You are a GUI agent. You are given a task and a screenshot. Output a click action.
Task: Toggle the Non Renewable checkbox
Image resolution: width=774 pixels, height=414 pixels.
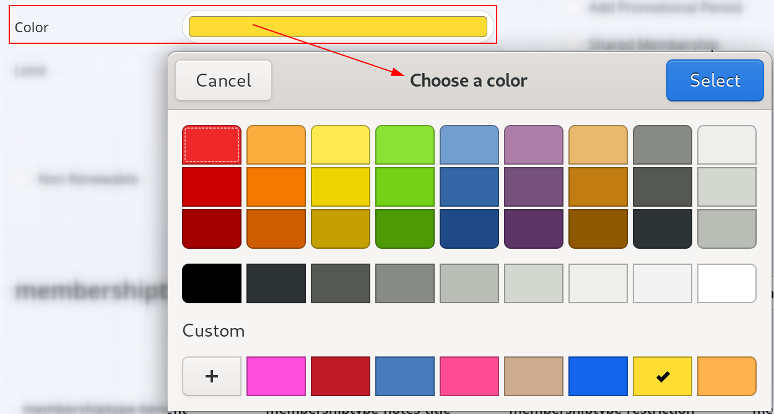click(22, 179)
